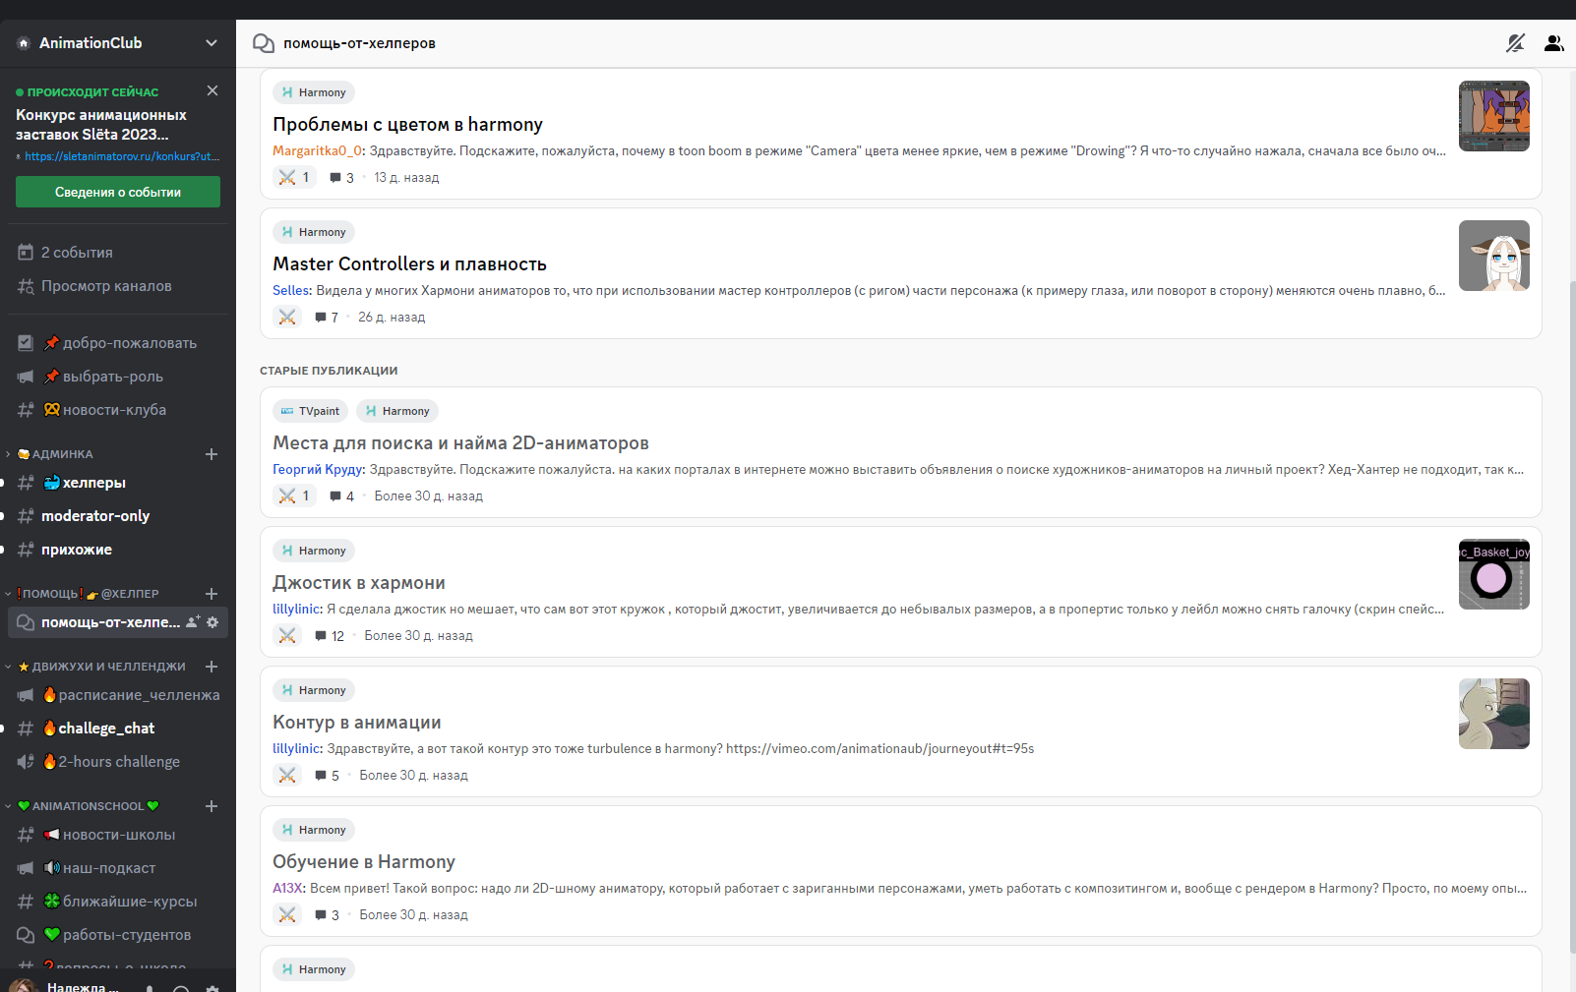This screenshot has width=1576, height=992.
Task: Click the reaction icon on Контур в анимации post
Action: click(x=287, y=776)
